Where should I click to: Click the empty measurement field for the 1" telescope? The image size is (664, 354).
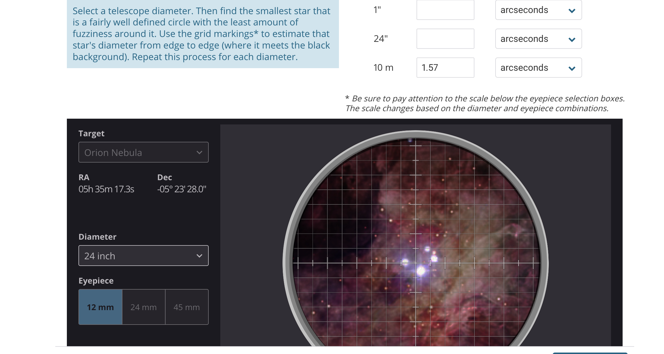coord(445,10)
